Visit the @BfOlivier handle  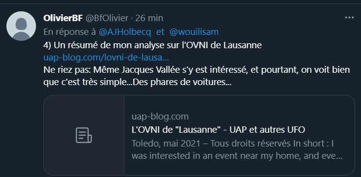pos(107,18)
